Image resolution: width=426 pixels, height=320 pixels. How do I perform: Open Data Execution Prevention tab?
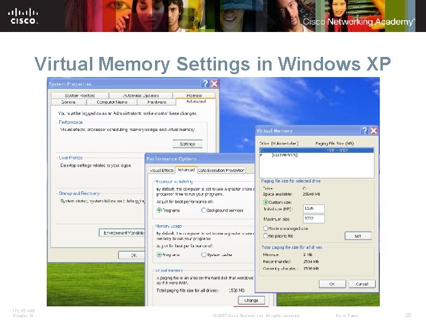click(221, 170)
